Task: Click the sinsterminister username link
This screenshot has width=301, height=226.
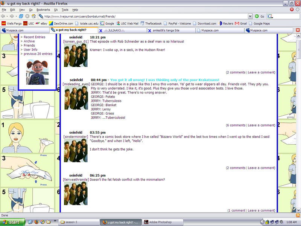Action: point(76,137)
